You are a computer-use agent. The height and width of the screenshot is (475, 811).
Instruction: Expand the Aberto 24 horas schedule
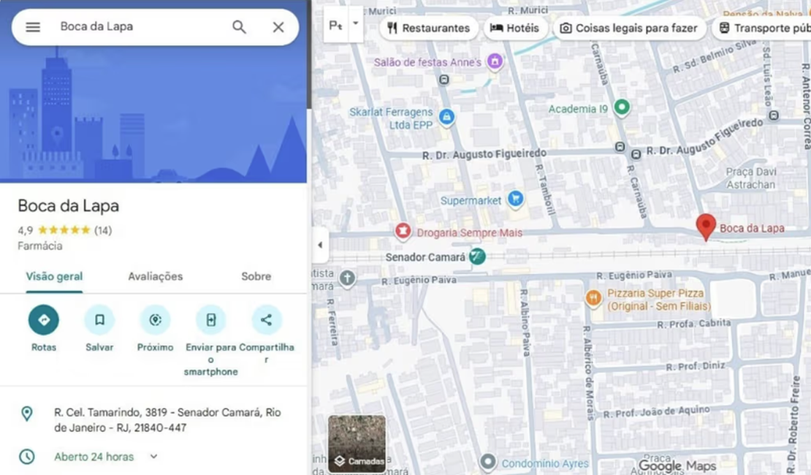pyautogui.click(x=153, y=456)
